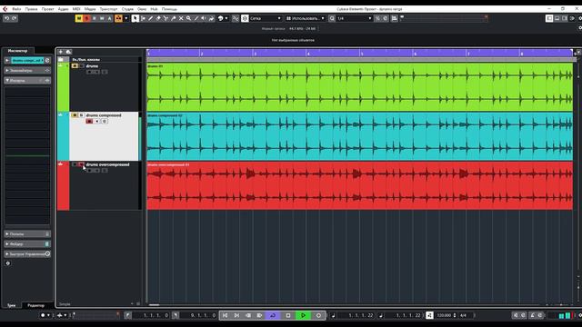Switch to the Трек tab at bottom
582x327 pixels.
pos(12,305)
